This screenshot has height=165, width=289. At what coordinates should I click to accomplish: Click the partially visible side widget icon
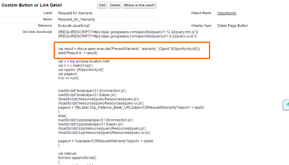286,105
